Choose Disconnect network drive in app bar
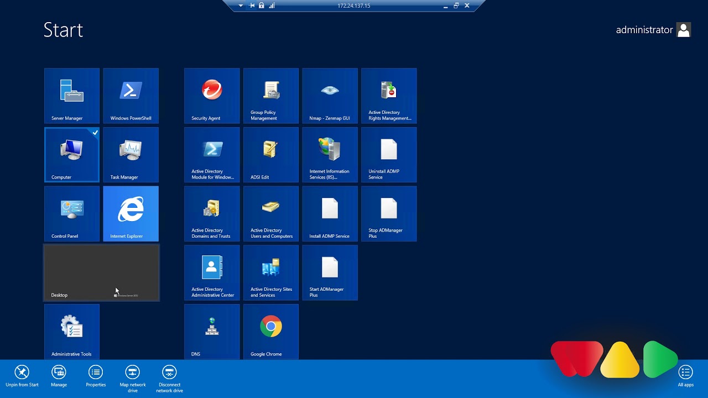This screenshot has height=398, width=708. pyautogui.click(x=169, y=379)
